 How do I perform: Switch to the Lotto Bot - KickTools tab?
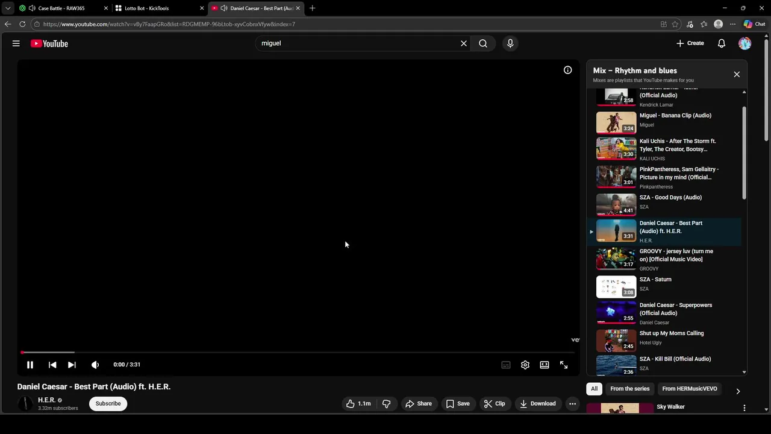(158, 8)
